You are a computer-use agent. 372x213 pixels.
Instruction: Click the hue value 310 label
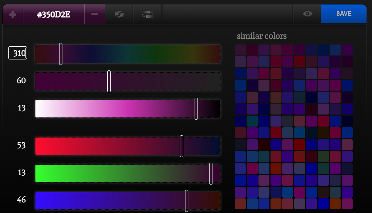pyautogui.click(x=18, y=53)
